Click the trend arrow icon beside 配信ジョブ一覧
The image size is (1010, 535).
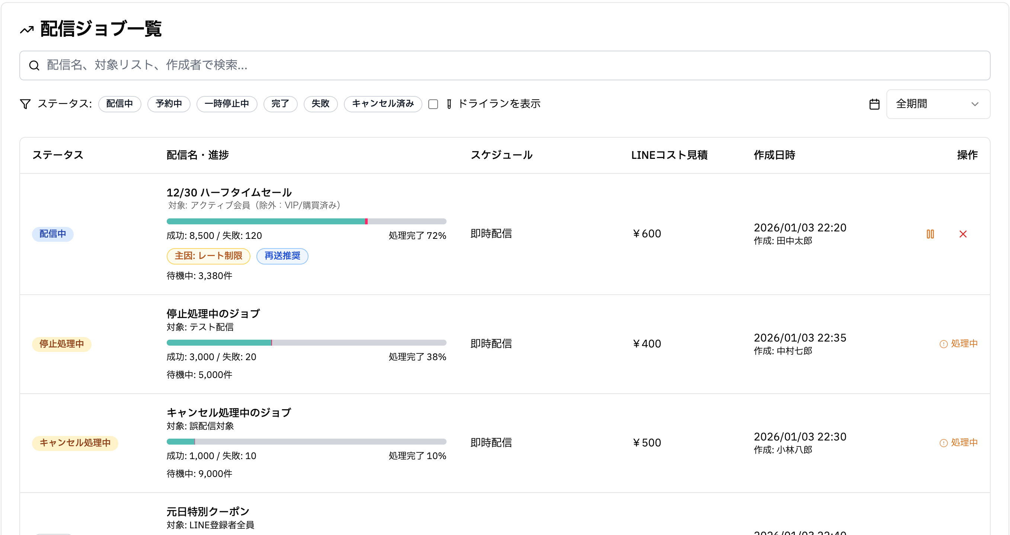pos(27,30)
